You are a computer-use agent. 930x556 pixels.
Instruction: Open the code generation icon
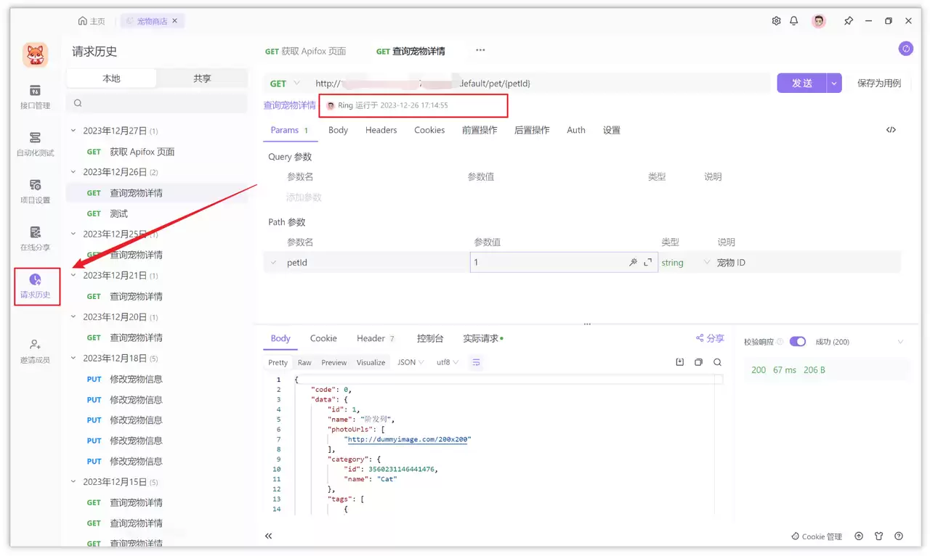tap(891, 130)
